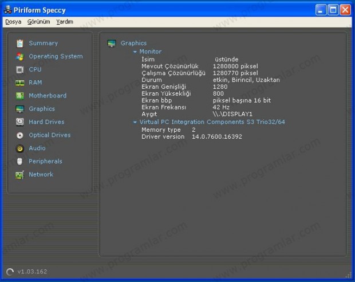The image size is (355, 282).
Task: Click the Optical Drives disc icon
Action: [x=19, y=135]
